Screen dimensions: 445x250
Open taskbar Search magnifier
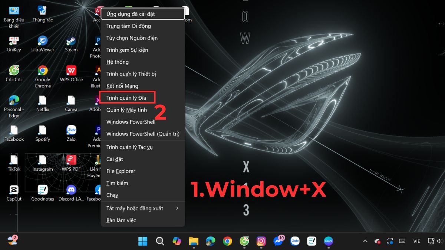coord(160,241)
